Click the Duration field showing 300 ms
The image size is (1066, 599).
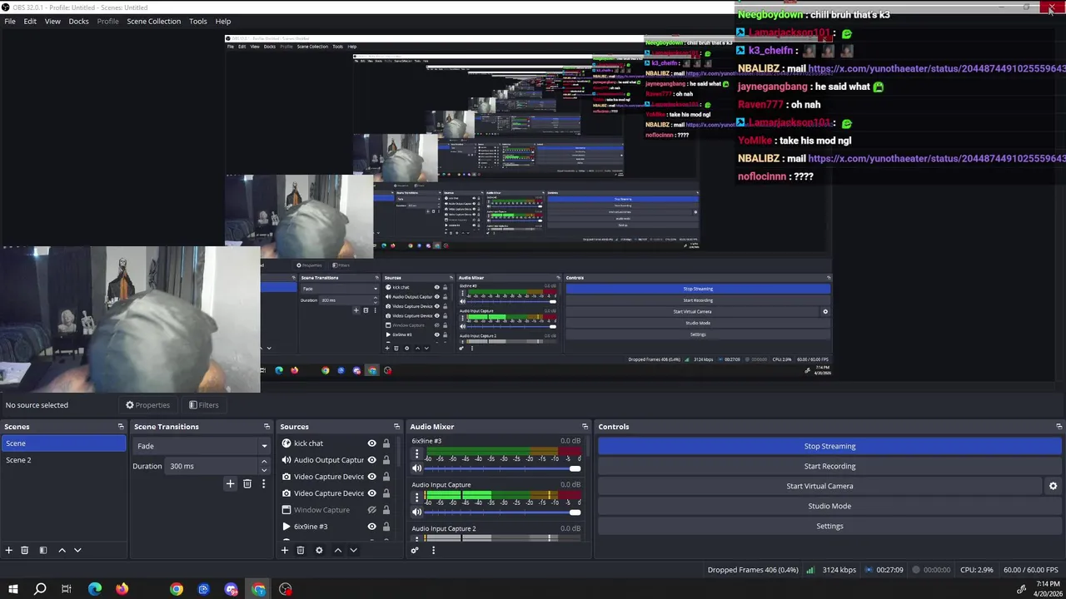pyautogui.click(x=212, y=466)
